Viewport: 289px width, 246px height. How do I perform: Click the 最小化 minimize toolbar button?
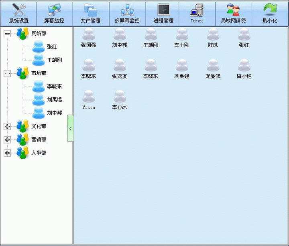tap(270, 14)
